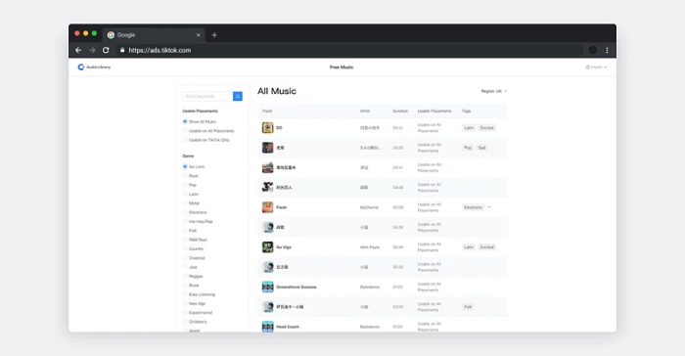Click the Generational Success album thumbnail

[267, 287]
